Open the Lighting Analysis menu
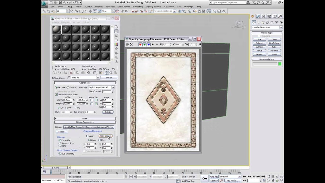325x183 pixels. [x=153, y=7]
